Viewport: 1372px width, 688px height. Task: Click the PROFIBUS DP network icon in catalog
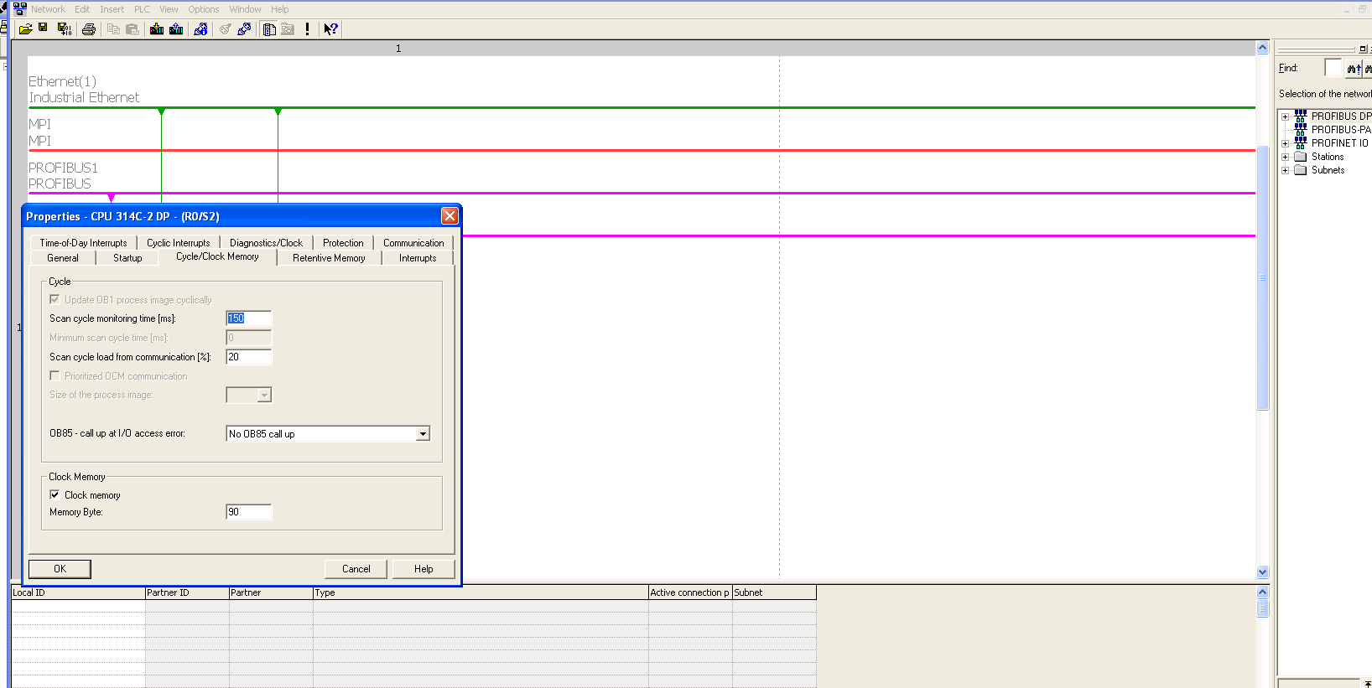[1301, 116]
